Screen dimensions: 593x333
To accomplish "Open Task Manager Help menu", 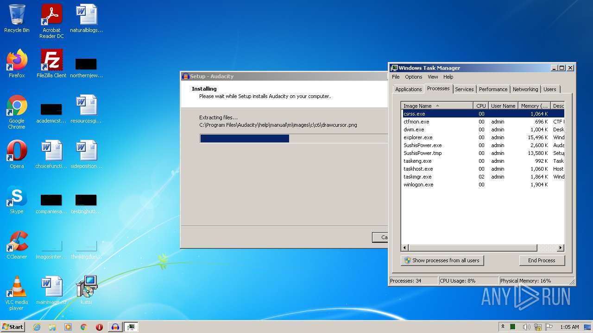I will tap(448, 77).
